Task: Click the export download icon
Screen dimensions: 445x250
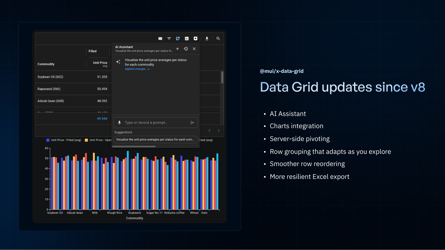Action: 207,39
